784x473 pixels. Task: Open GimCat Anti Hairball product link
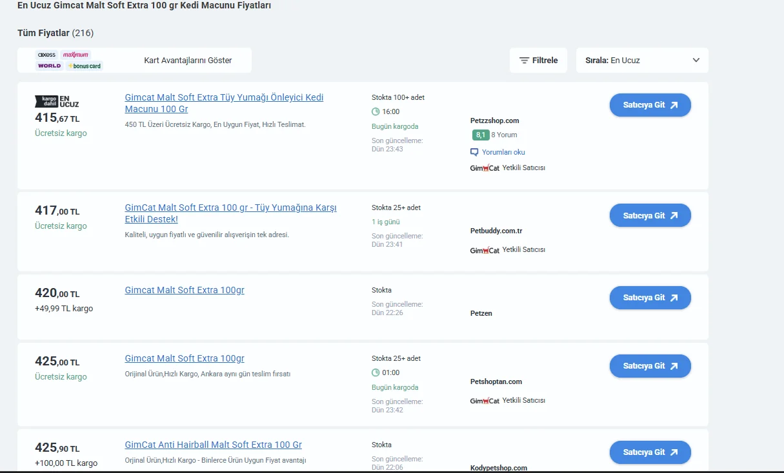213,445
